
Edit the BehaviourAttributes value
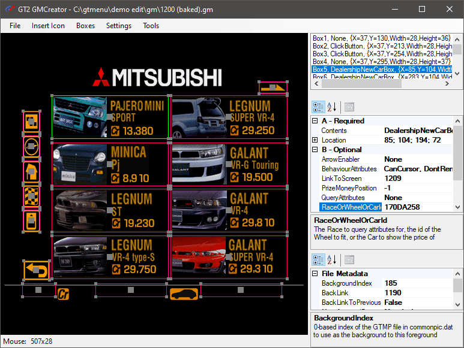418,169
